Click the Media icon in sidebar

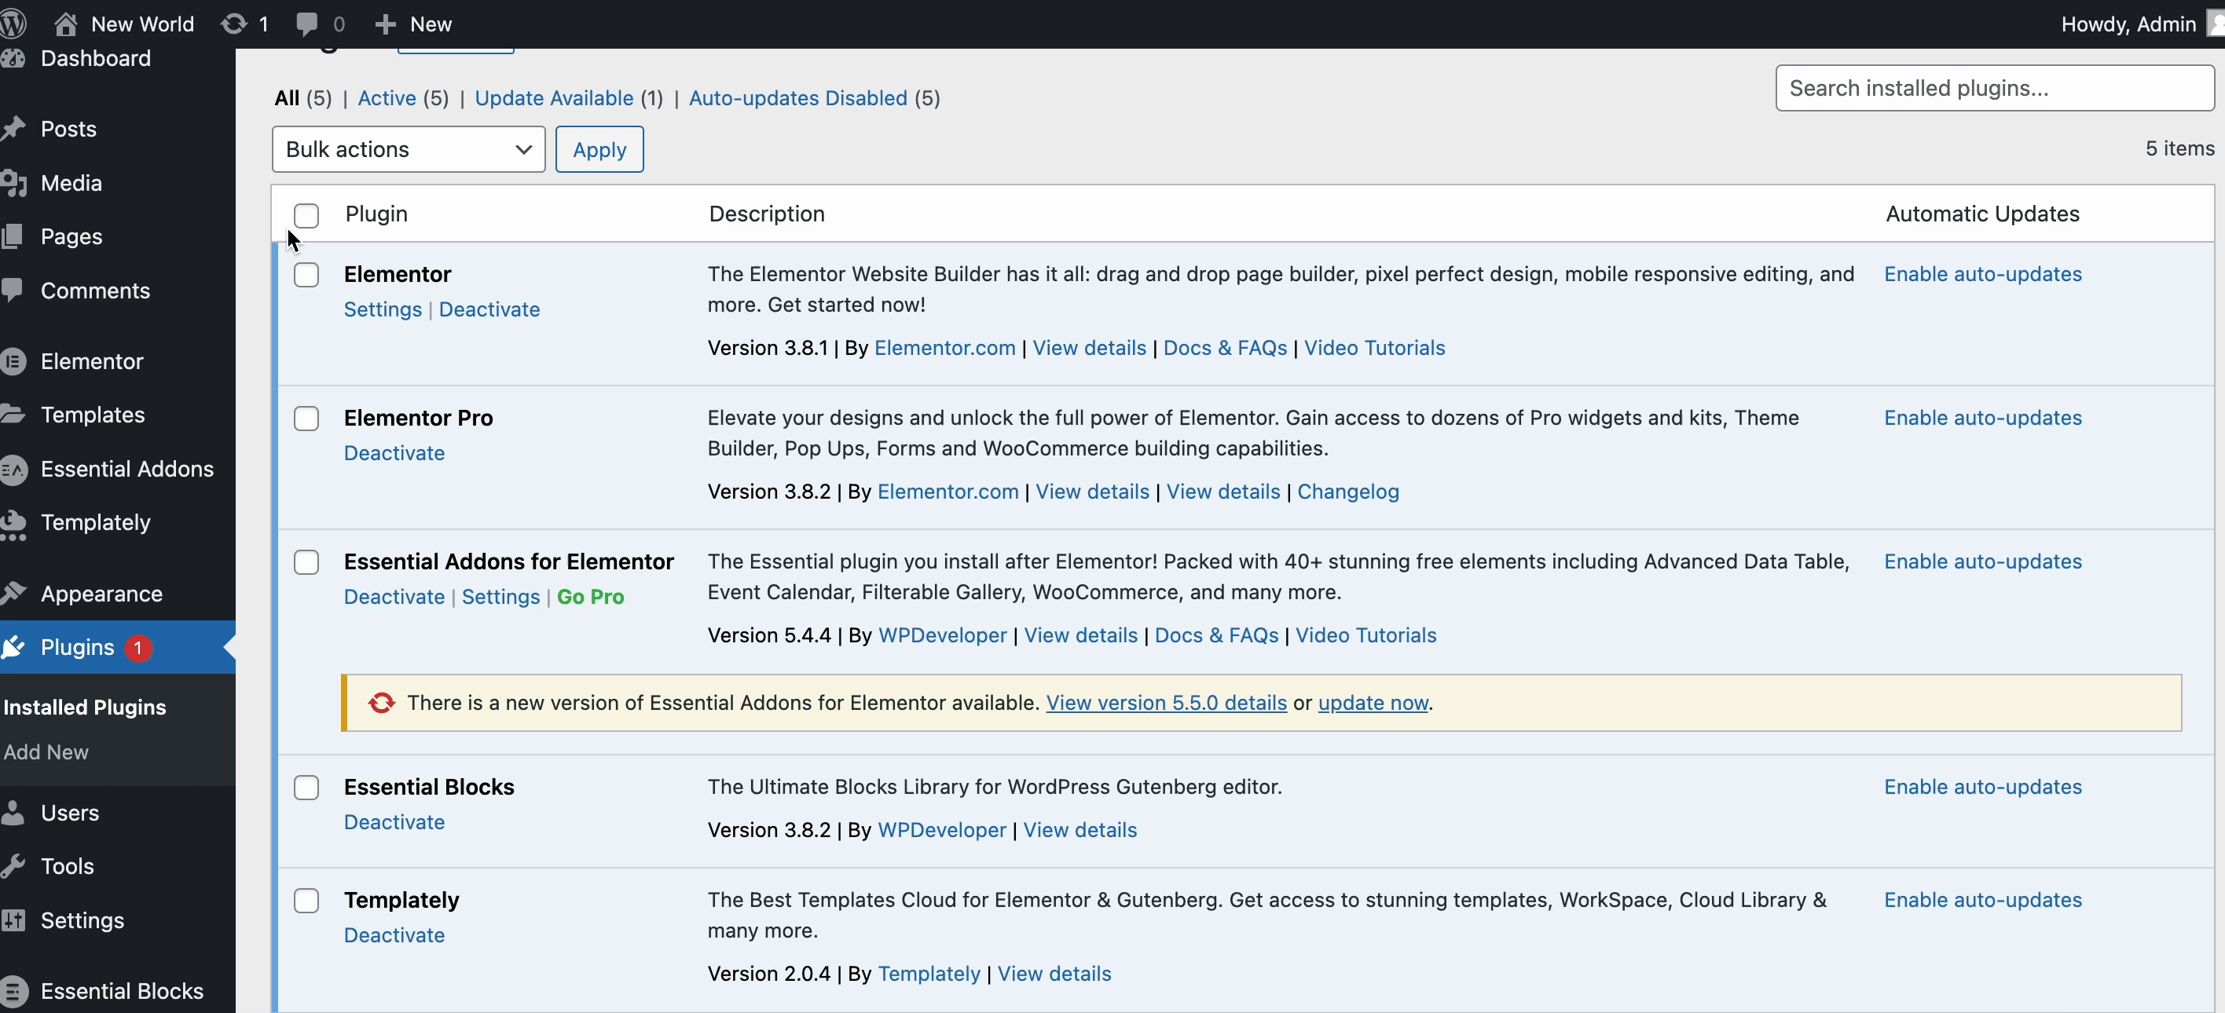[x=13, y=182]
